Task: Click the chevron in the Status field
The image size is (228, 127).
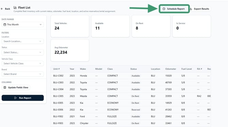Action: 40,52
